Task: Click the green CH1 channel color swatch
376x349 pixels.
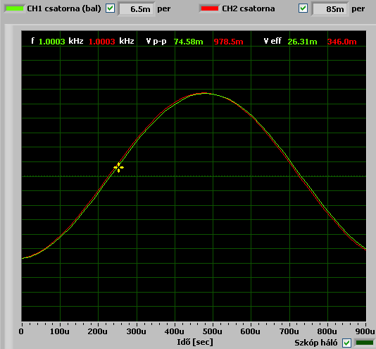Action: point(14,8)
